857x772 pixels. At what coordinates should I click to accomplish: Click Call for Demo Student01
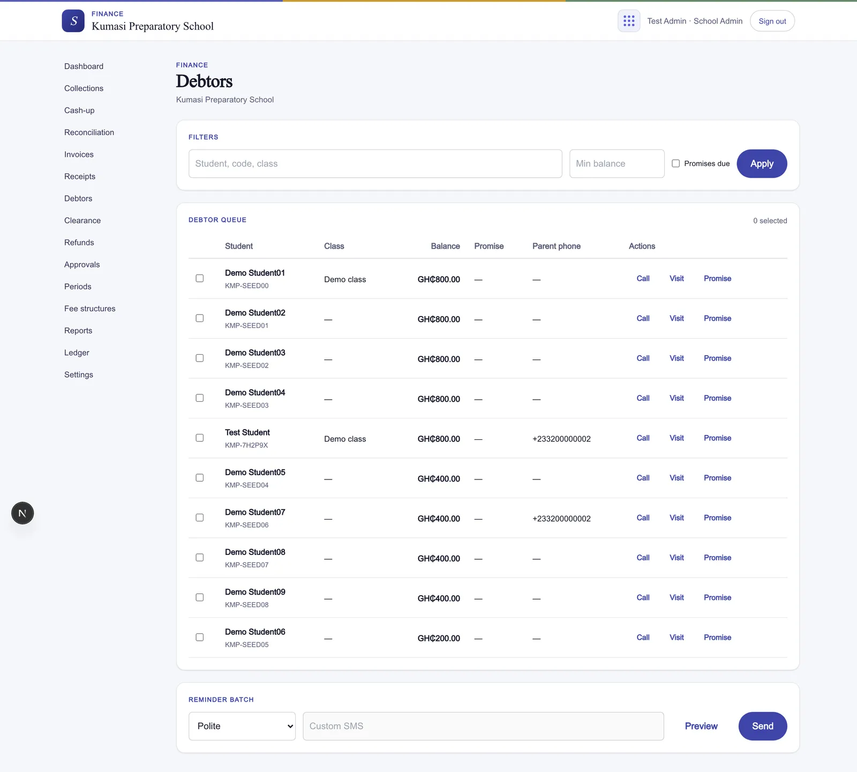(643, 279)
